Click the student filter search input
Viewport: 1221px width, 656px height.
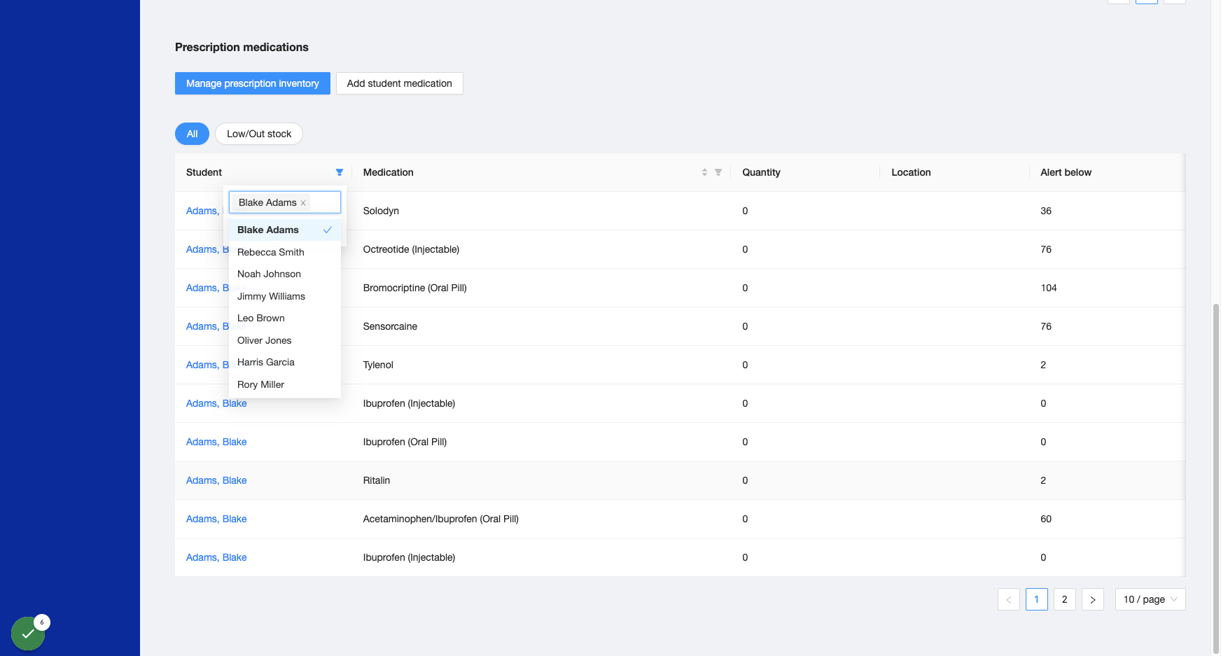(324, 202)
